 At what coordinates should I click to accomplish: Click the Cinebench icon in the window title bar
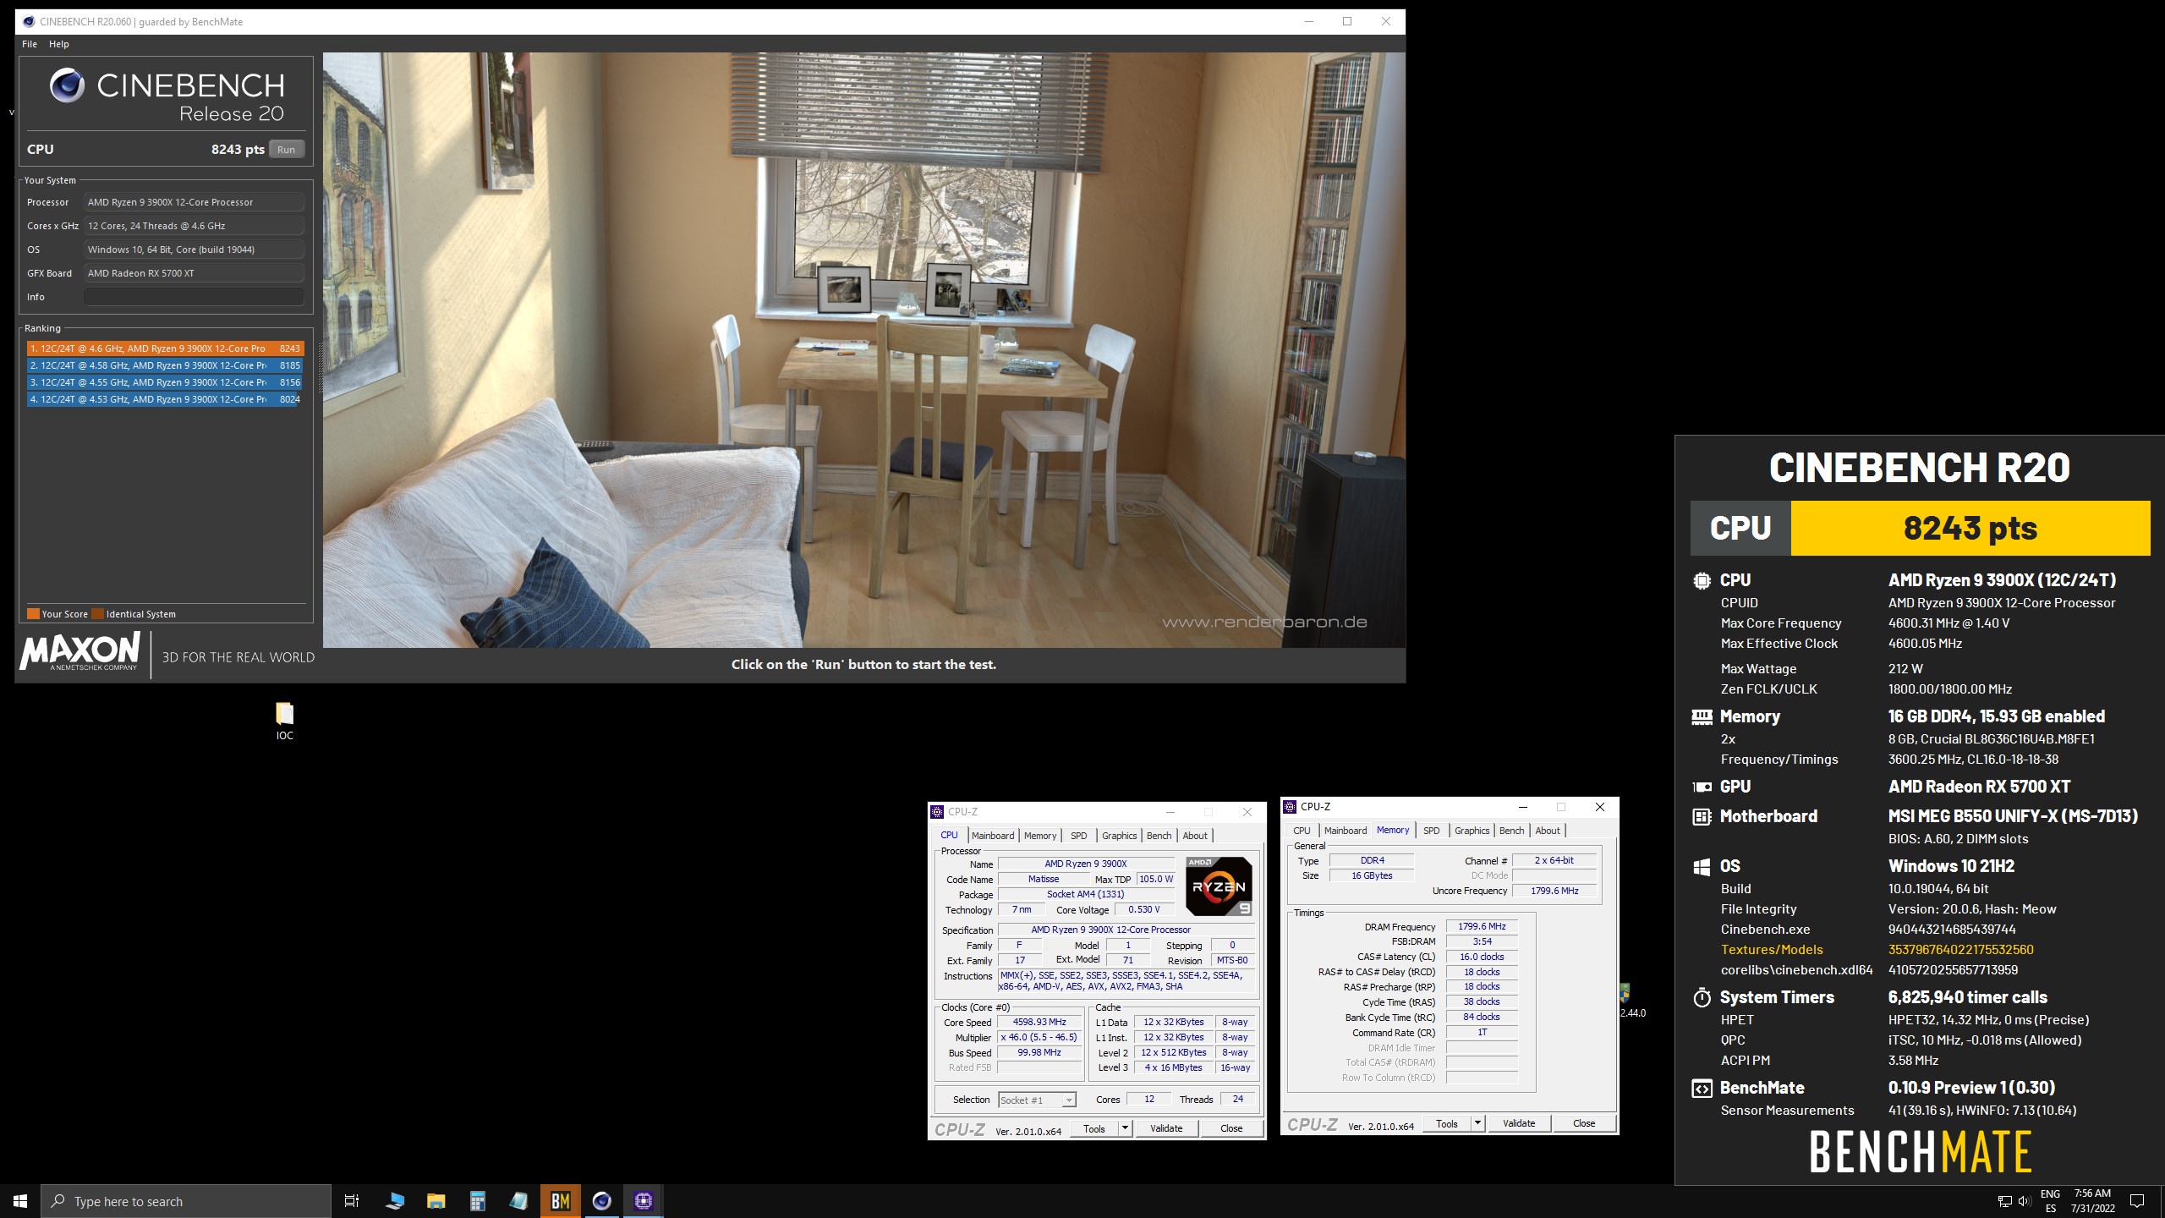coord(29,22)
